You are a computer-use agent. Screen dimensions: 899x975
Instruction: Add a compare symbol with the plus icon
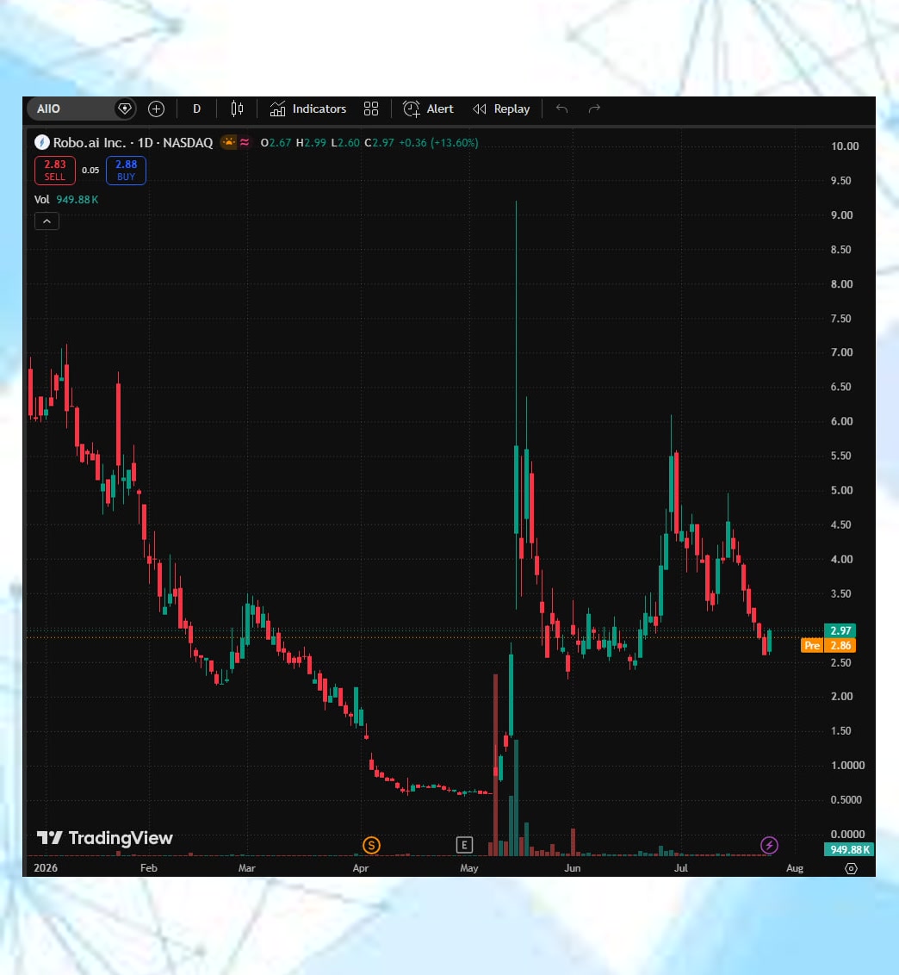point(156,109)
